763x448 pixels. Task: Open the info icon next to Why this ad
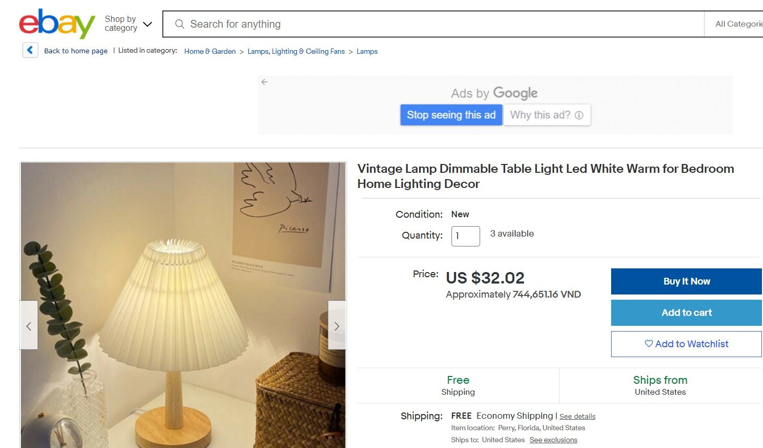(x=579, y=115)
